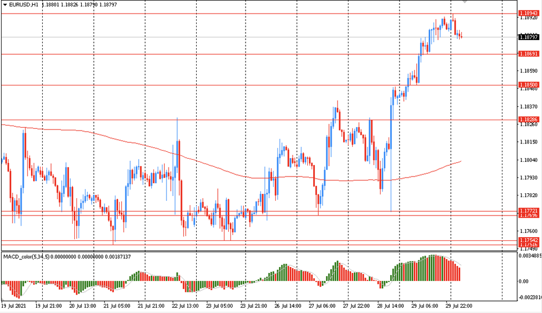The width and height of the screenshot is (542, 313).
Task: Click the 23 Jul 21:00 time label
Action: tap(254, 306)
